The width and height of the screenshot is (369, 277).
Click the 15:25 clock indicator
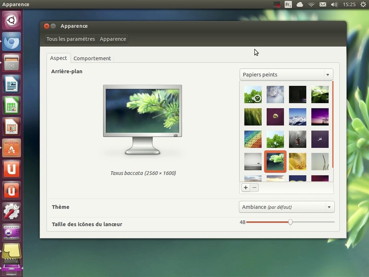(x=349, y=5)
